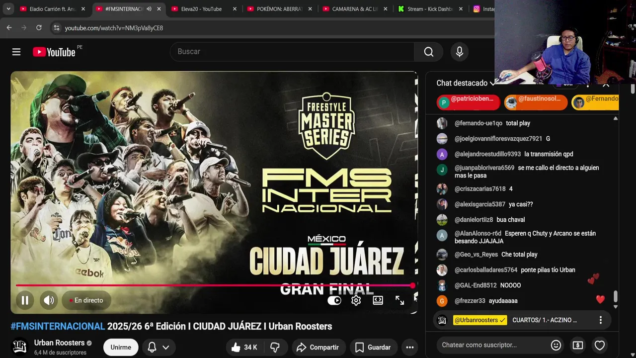Go to YouTube home via logo

54,52
